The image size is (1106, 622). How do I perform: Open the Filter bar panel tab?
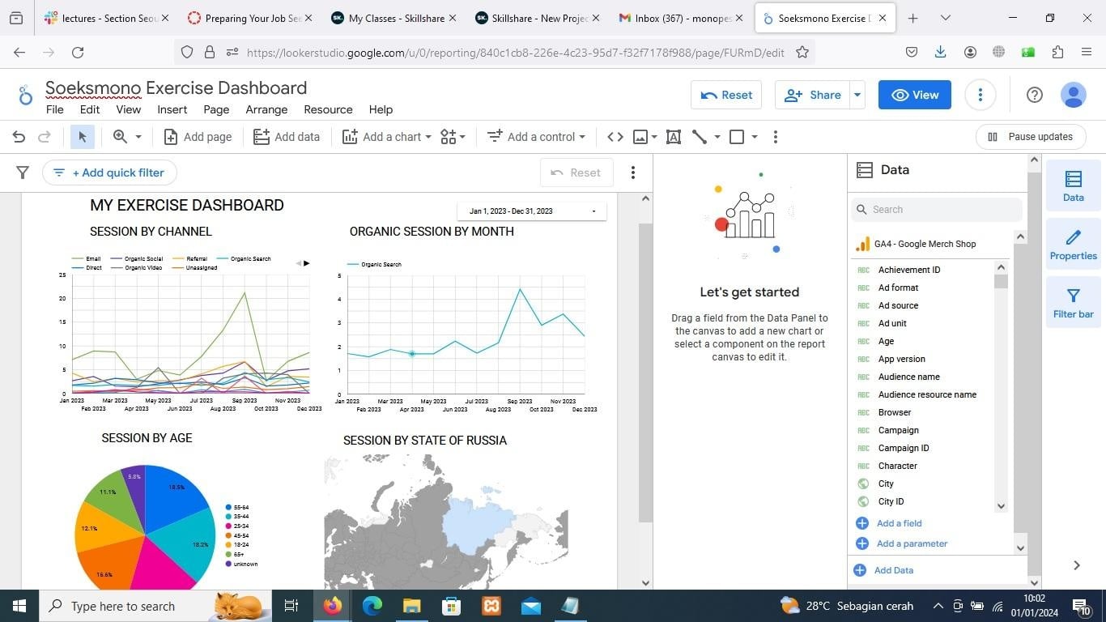[x=1074, y=302]
